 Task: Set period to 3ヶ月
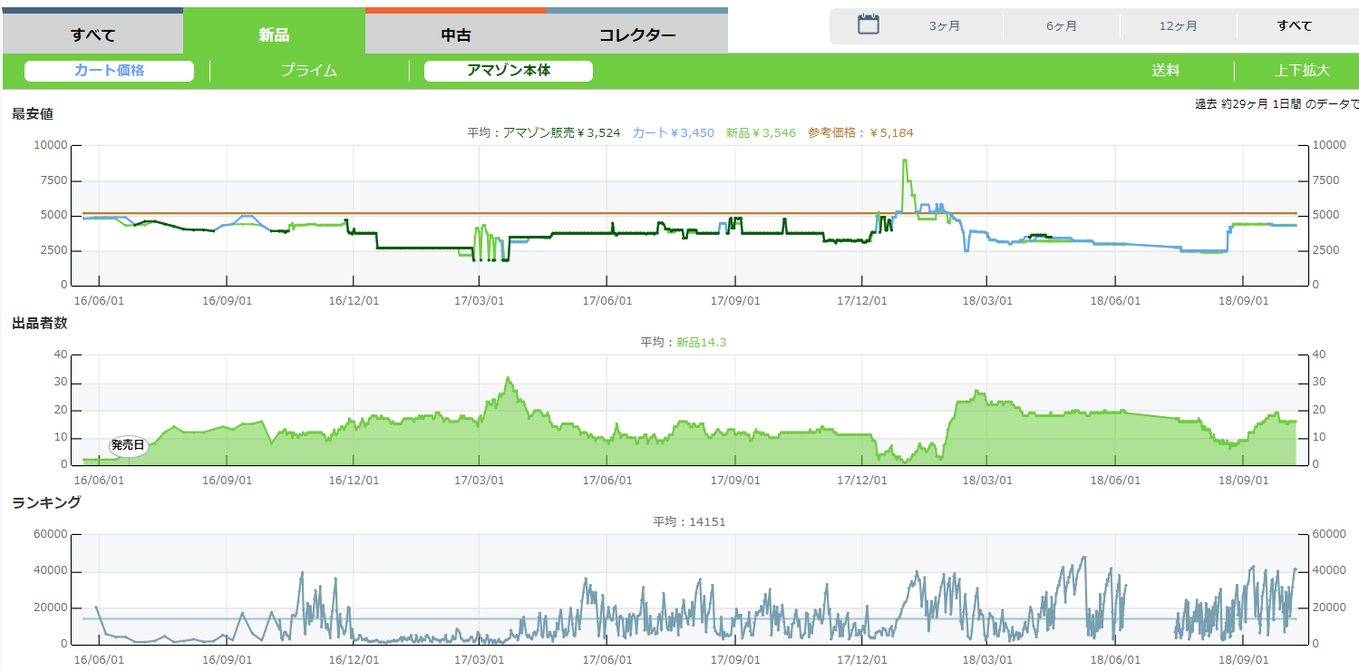point(945,25)
